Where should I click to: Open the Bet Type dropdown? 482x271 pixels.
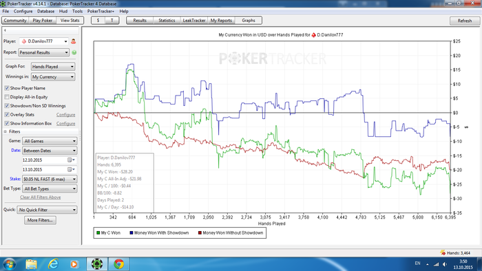(50, 188)
